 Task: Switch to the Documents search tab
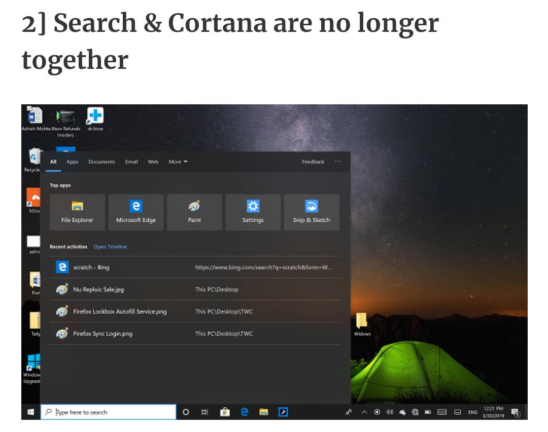101,162
